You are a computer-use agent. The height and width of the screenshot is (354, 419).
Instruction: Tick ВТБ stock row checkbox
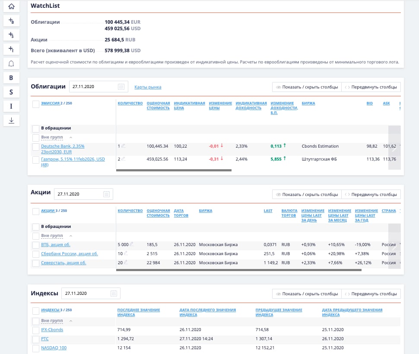[36, 245]
